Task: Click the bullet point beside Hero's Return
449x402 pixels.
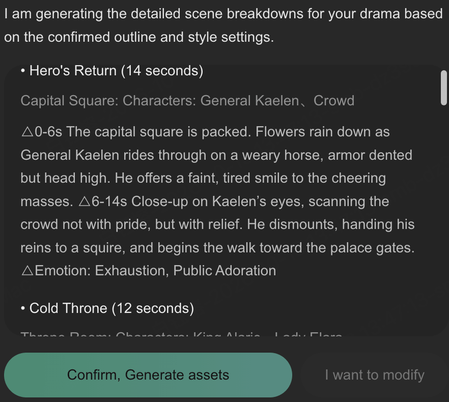Action: coord(23,71)
